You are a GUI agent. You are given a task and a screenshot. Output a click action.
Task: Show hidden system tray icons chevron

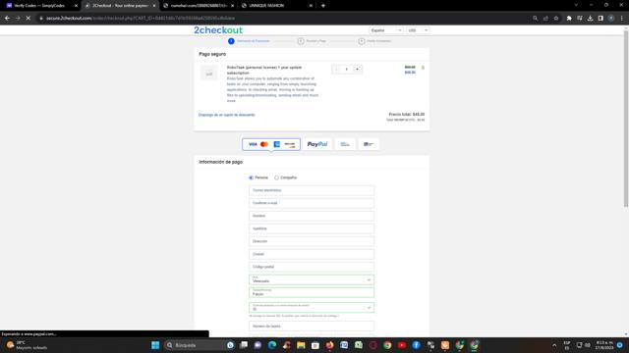coord(554,345)
